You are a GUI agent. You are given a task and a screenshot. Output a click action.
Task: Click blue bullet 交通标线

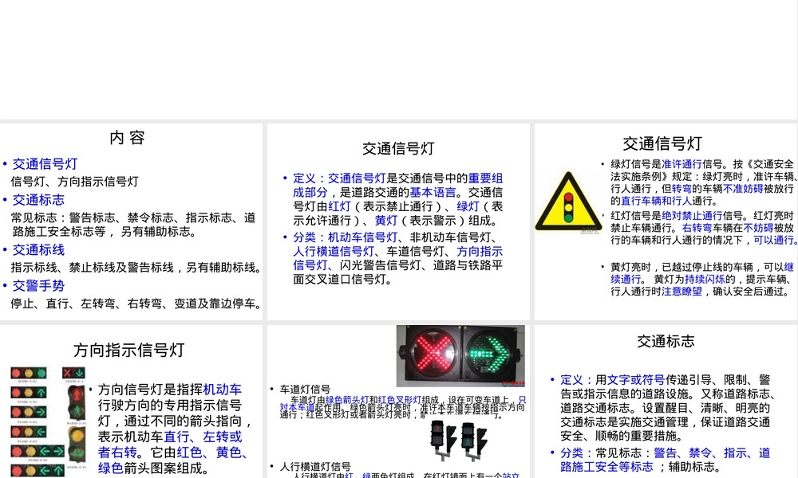pyautogui.click(x=38, y=250)
